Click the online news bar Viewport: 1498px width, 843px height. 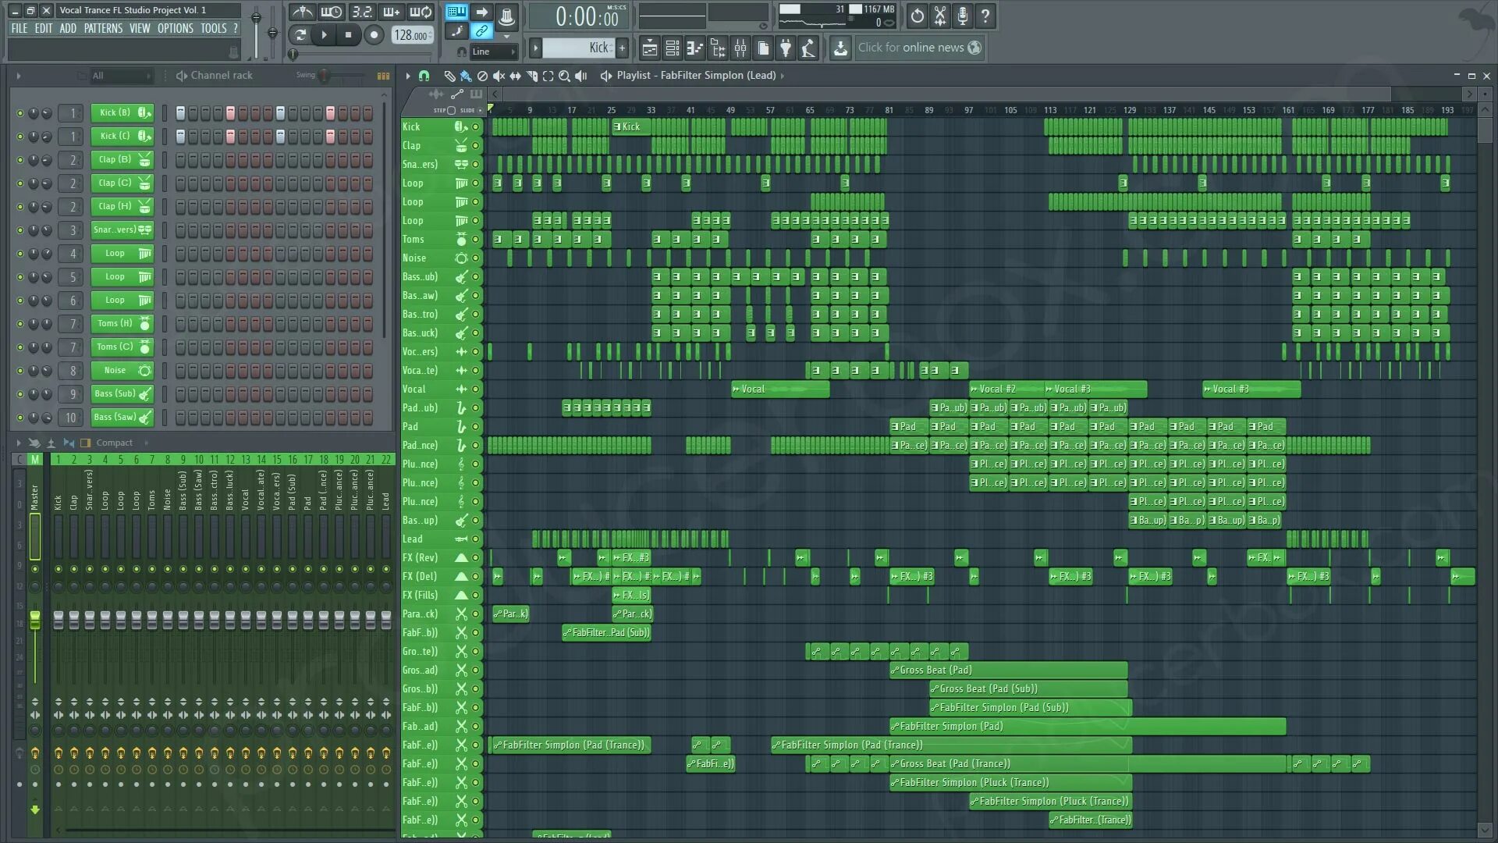[911, 48]
